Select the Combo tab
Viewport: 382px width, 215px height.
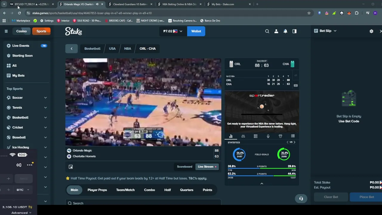point(150,190)
